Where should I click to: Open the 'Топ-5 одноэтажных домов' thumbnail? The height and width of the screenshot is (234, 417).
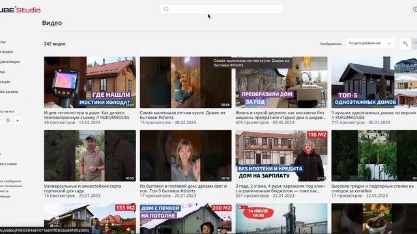pos(374,83)
